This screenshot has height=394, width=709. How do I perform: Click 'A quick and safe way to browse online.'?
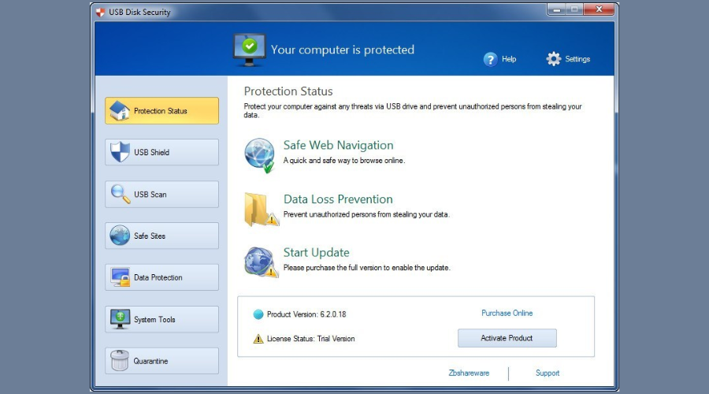pos(344,161)
